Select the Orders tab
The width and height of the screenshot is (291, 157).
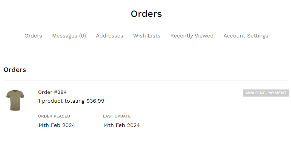click(x=33, y=36)
